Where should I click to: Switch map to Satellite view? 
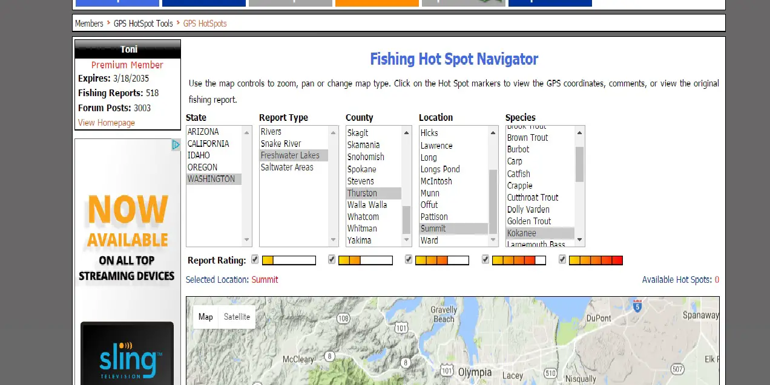pyautogui.click(x=237, y=317)
